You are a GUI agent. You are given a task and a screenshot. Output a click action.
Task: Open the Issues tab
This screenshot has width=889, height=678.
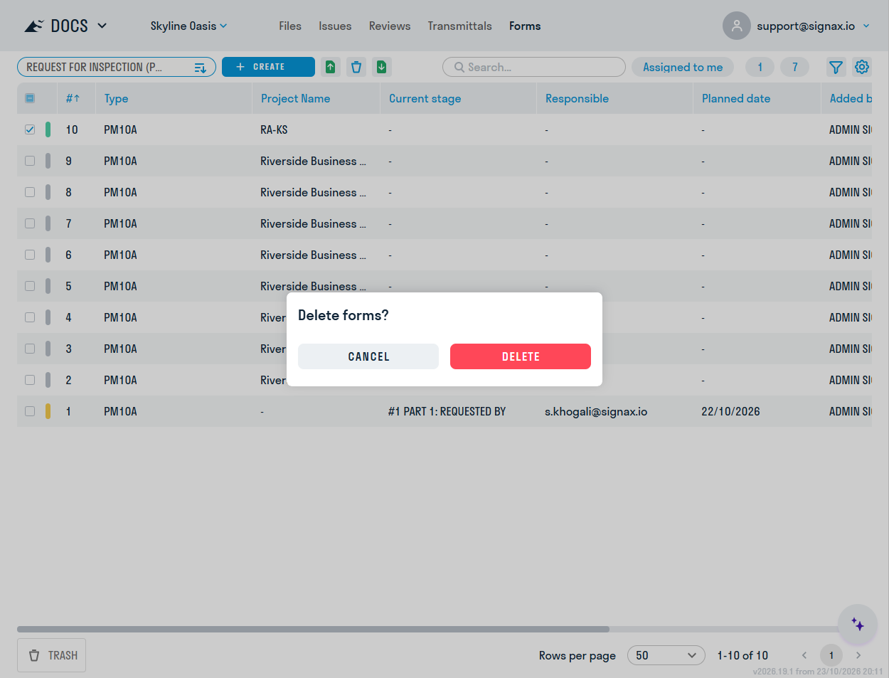(x=335, y=26)
